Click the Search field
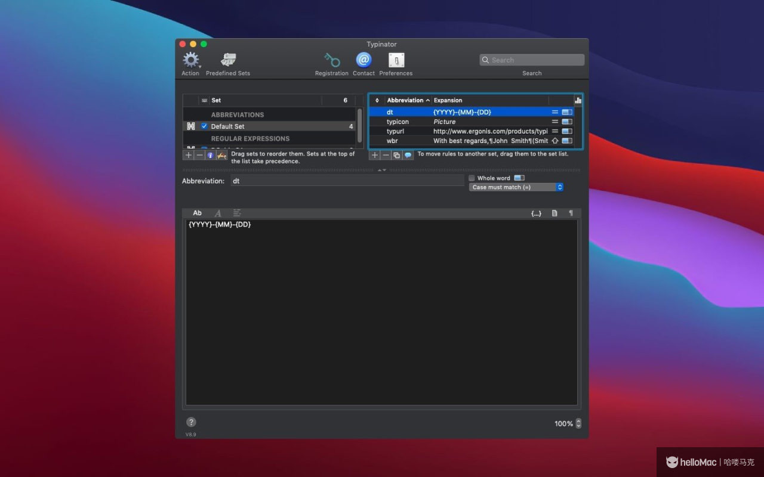This screenshot has width=764, height=477. [x=532, y=60]
